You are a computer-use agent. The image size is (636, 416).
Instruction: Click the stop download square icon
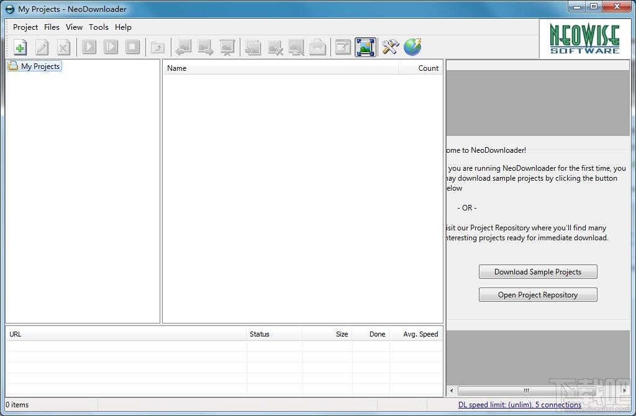pyautogui.click(x=133, y=47)
